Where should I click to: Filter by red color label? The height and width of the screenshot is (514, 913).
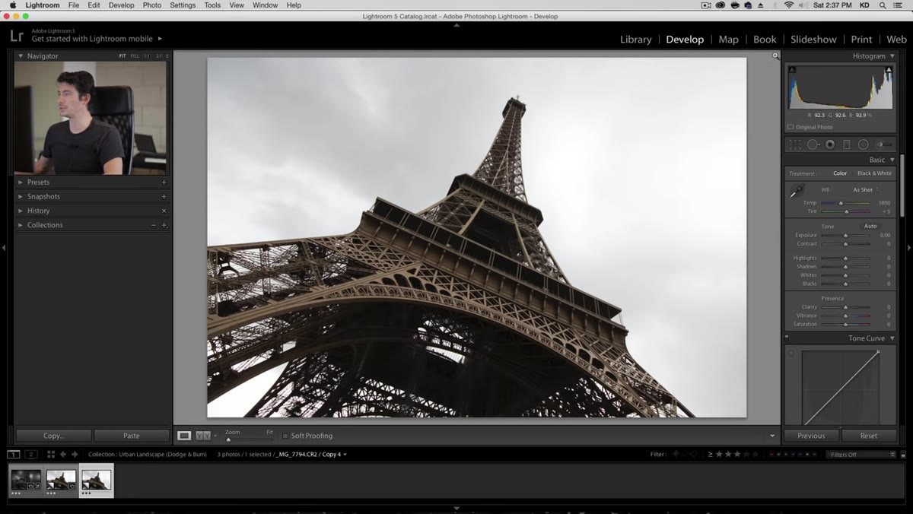click(772, 454)
